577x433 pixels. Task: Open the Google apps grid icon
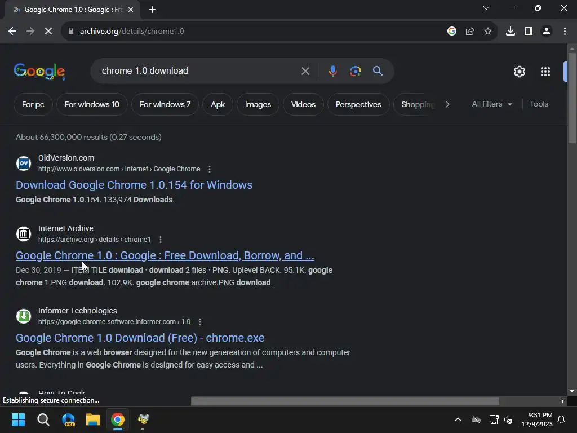click(x=545, y=72)
